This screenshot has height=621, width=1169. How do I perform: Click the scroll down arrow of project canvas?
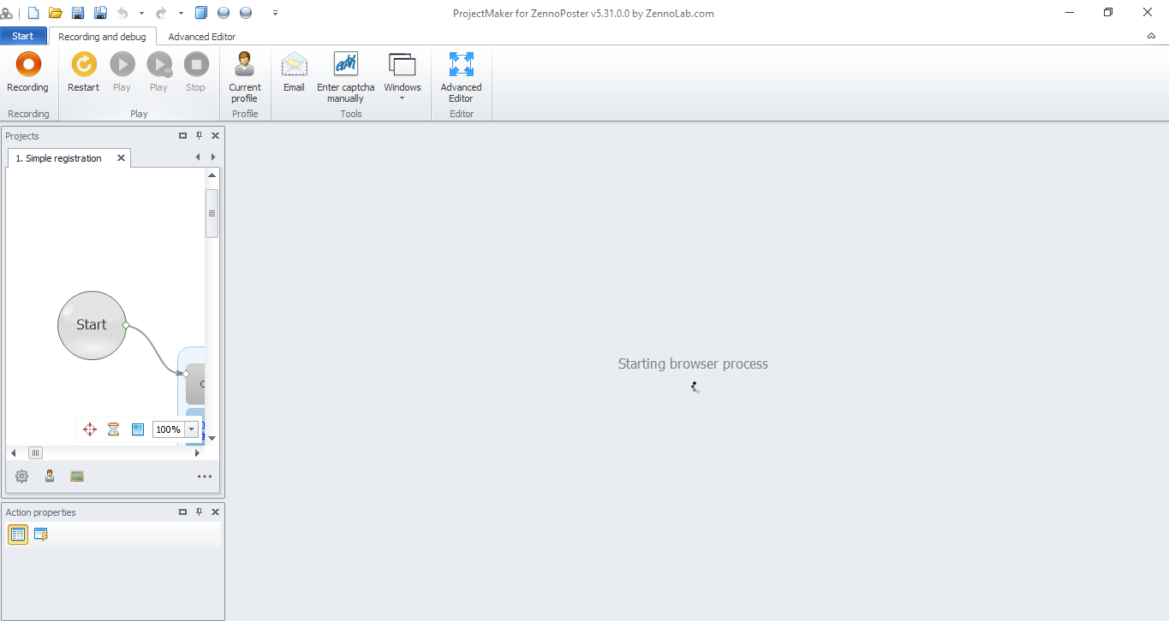212,438
